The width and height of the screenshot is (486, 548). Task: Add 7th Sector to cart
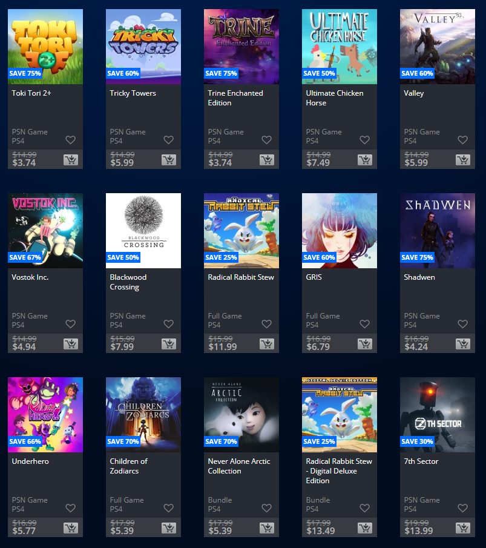pos(463,528)
